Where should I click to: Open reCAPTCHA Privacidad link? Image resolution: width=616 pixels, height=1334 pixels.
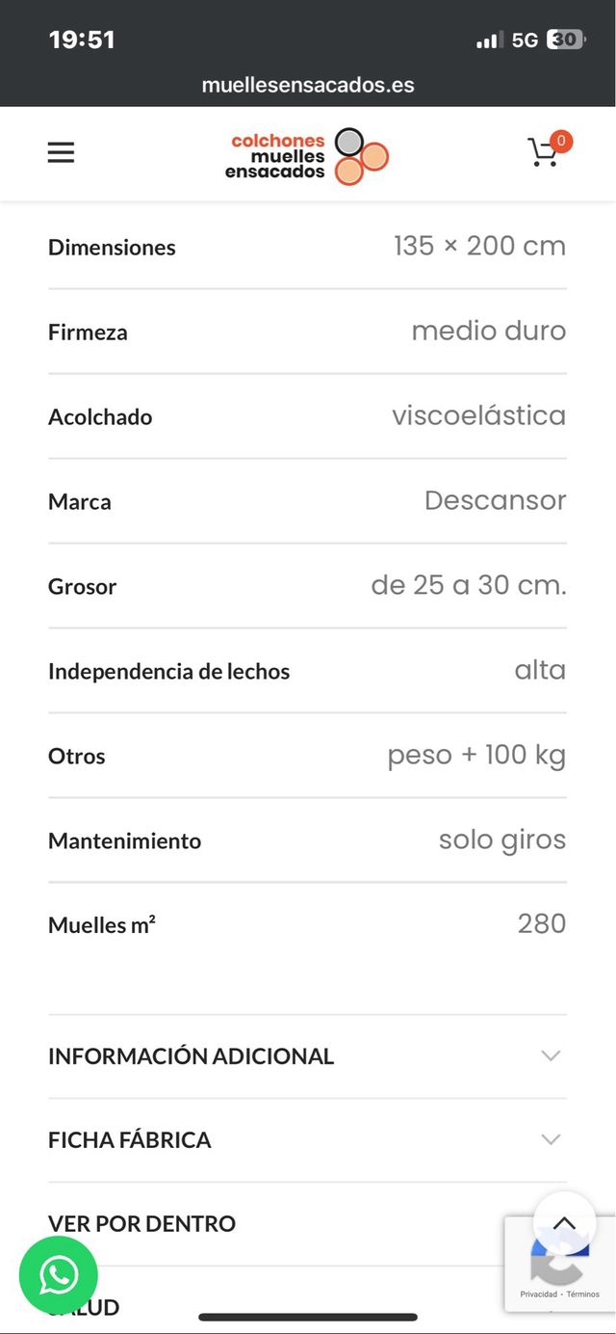click(x=539, y=1294)
